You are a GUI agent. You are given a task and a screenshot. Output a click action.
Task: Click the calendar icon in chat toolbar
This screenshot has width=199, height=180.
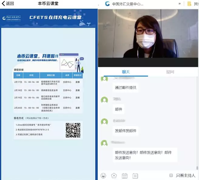coord(124,175)
